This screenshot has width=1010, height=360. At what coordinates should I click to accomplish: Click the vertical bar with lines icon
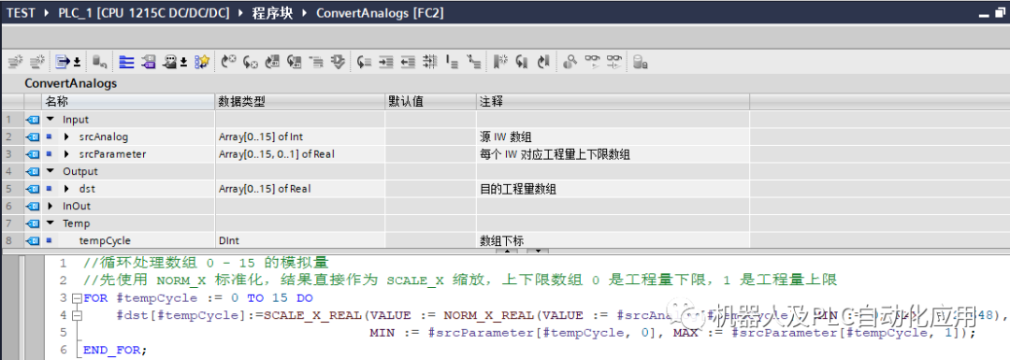(x=453, y=61)
